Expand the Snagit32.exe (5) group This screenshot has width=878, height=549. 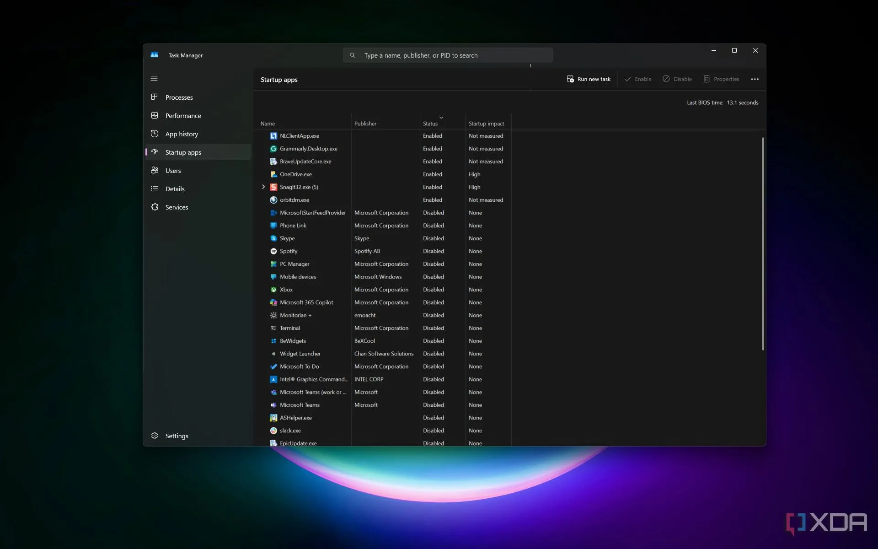(263, 187)
